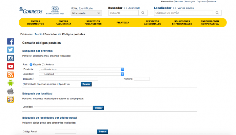
Task: Open the Twitter social icon
Action: (x=10, y=50)
